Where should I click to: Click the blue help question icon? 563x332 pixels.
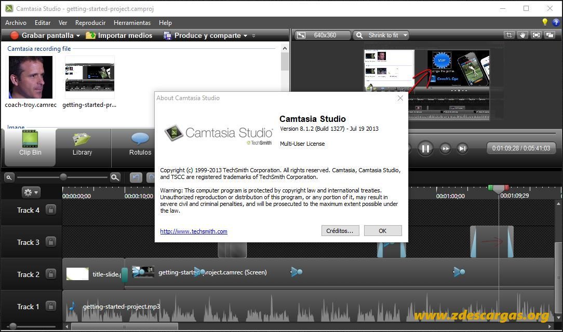click(556, 23)
